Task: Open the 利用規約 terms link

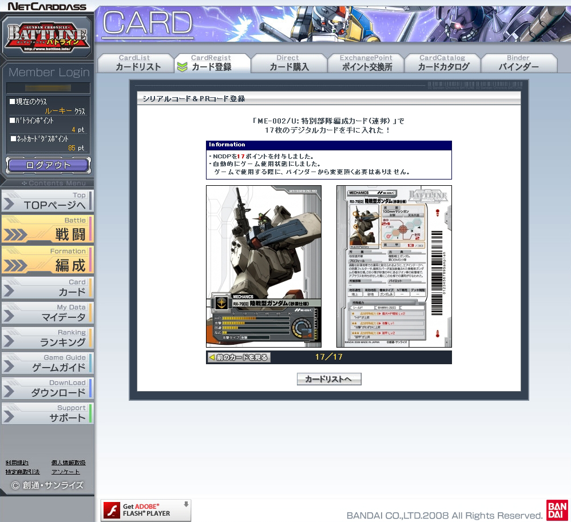Action: click(17, 463)
